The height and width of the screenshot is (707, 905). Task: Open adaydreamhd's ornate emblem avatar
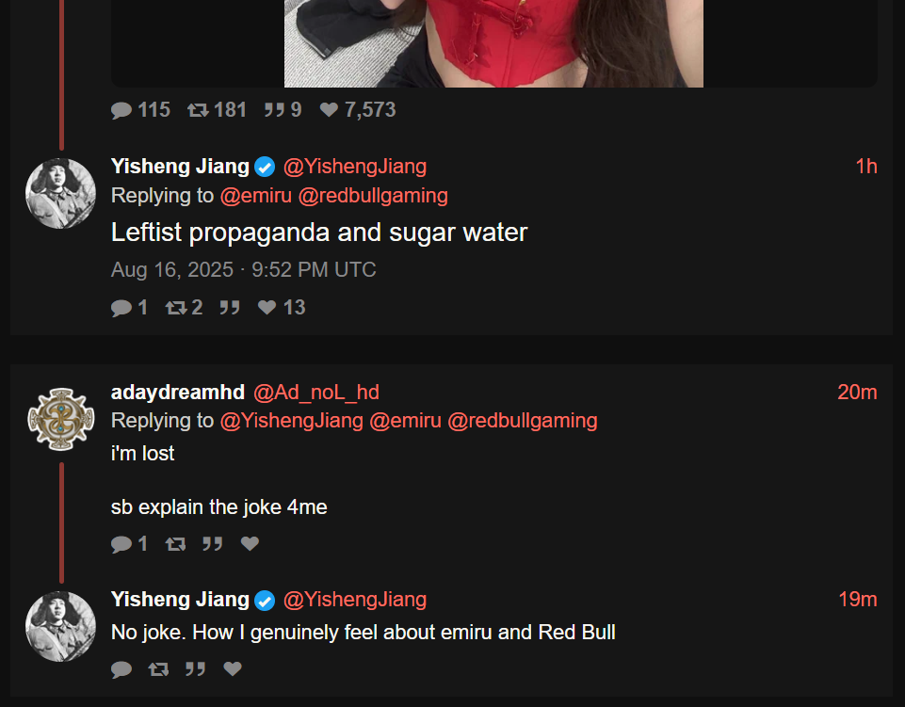pyautogui.click(x=60, y=419)
